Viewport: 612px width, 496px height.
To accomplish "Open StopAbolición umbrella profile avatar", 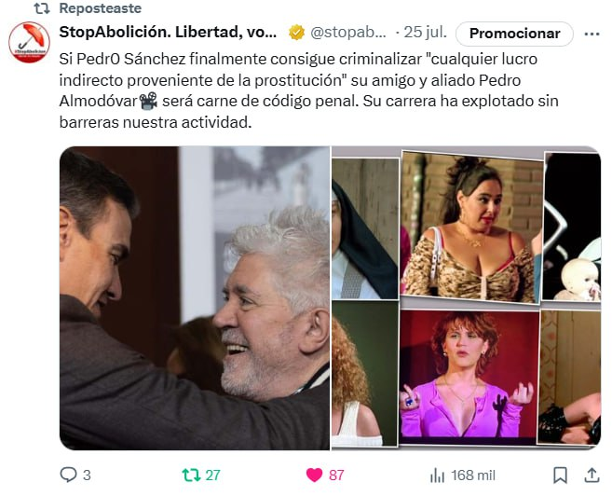I will click(x=29, y=42).
